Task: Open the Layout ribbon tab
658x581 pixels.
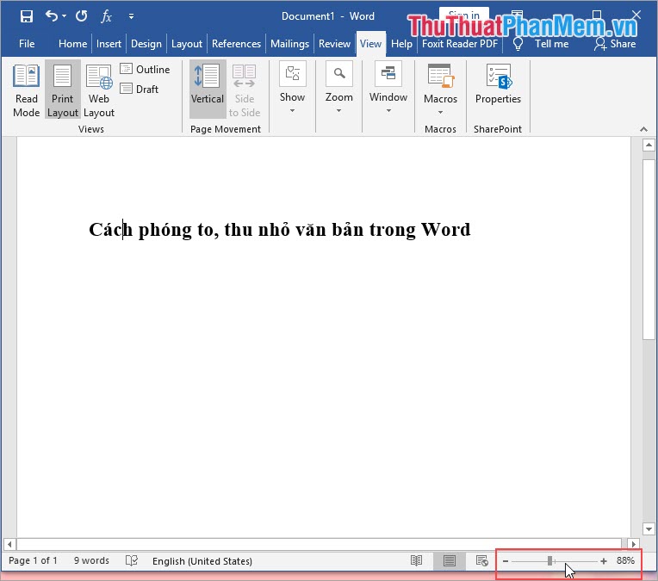Action: (x=187, y=44)
